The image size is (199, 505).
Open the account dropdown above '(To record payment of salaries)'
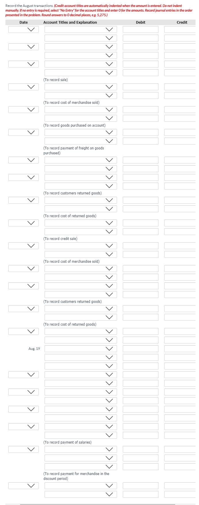click(80, 435)
